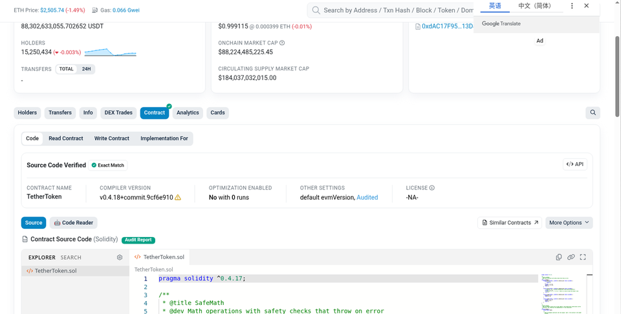
Task: Click the search icon button beside tabs
Action: [593, 112]
